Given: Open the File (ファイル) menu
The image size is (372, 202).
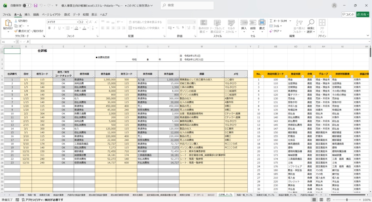Looking at the screenshot, I should pyautogui.click(x=7, y=15).
